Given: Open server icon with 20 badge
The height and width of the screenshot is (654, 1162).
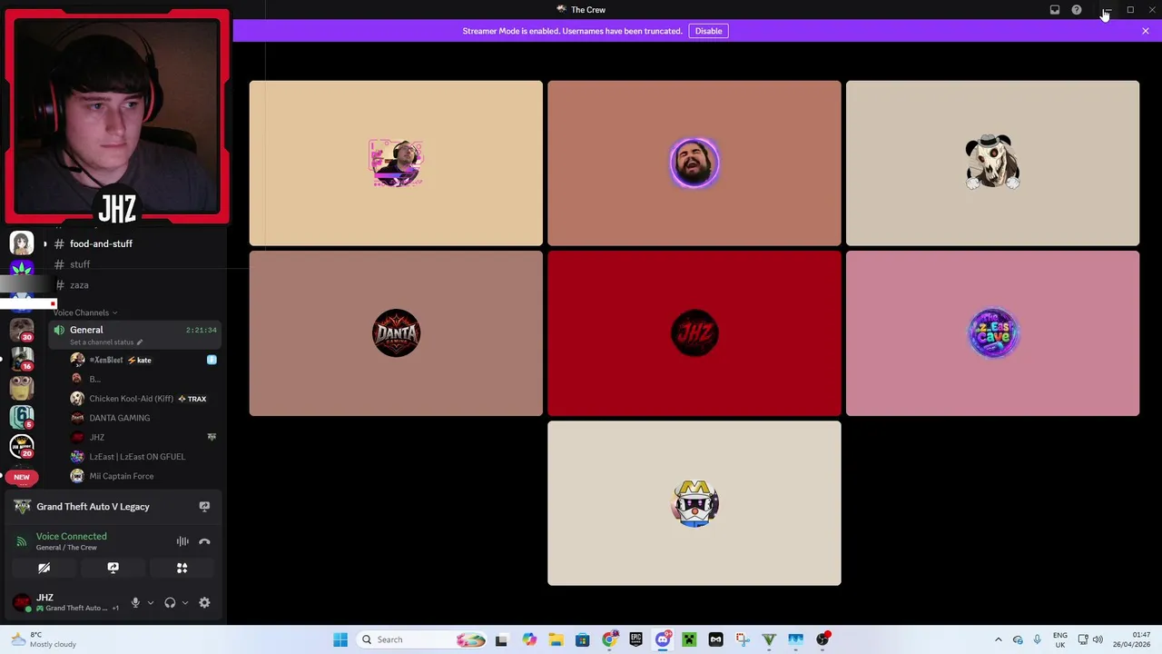Looking at the screenshot, I should pyautogui.click(x=22, y=445).
